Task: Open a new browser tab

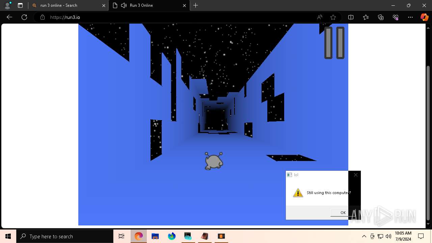Action: pos(196,5)
